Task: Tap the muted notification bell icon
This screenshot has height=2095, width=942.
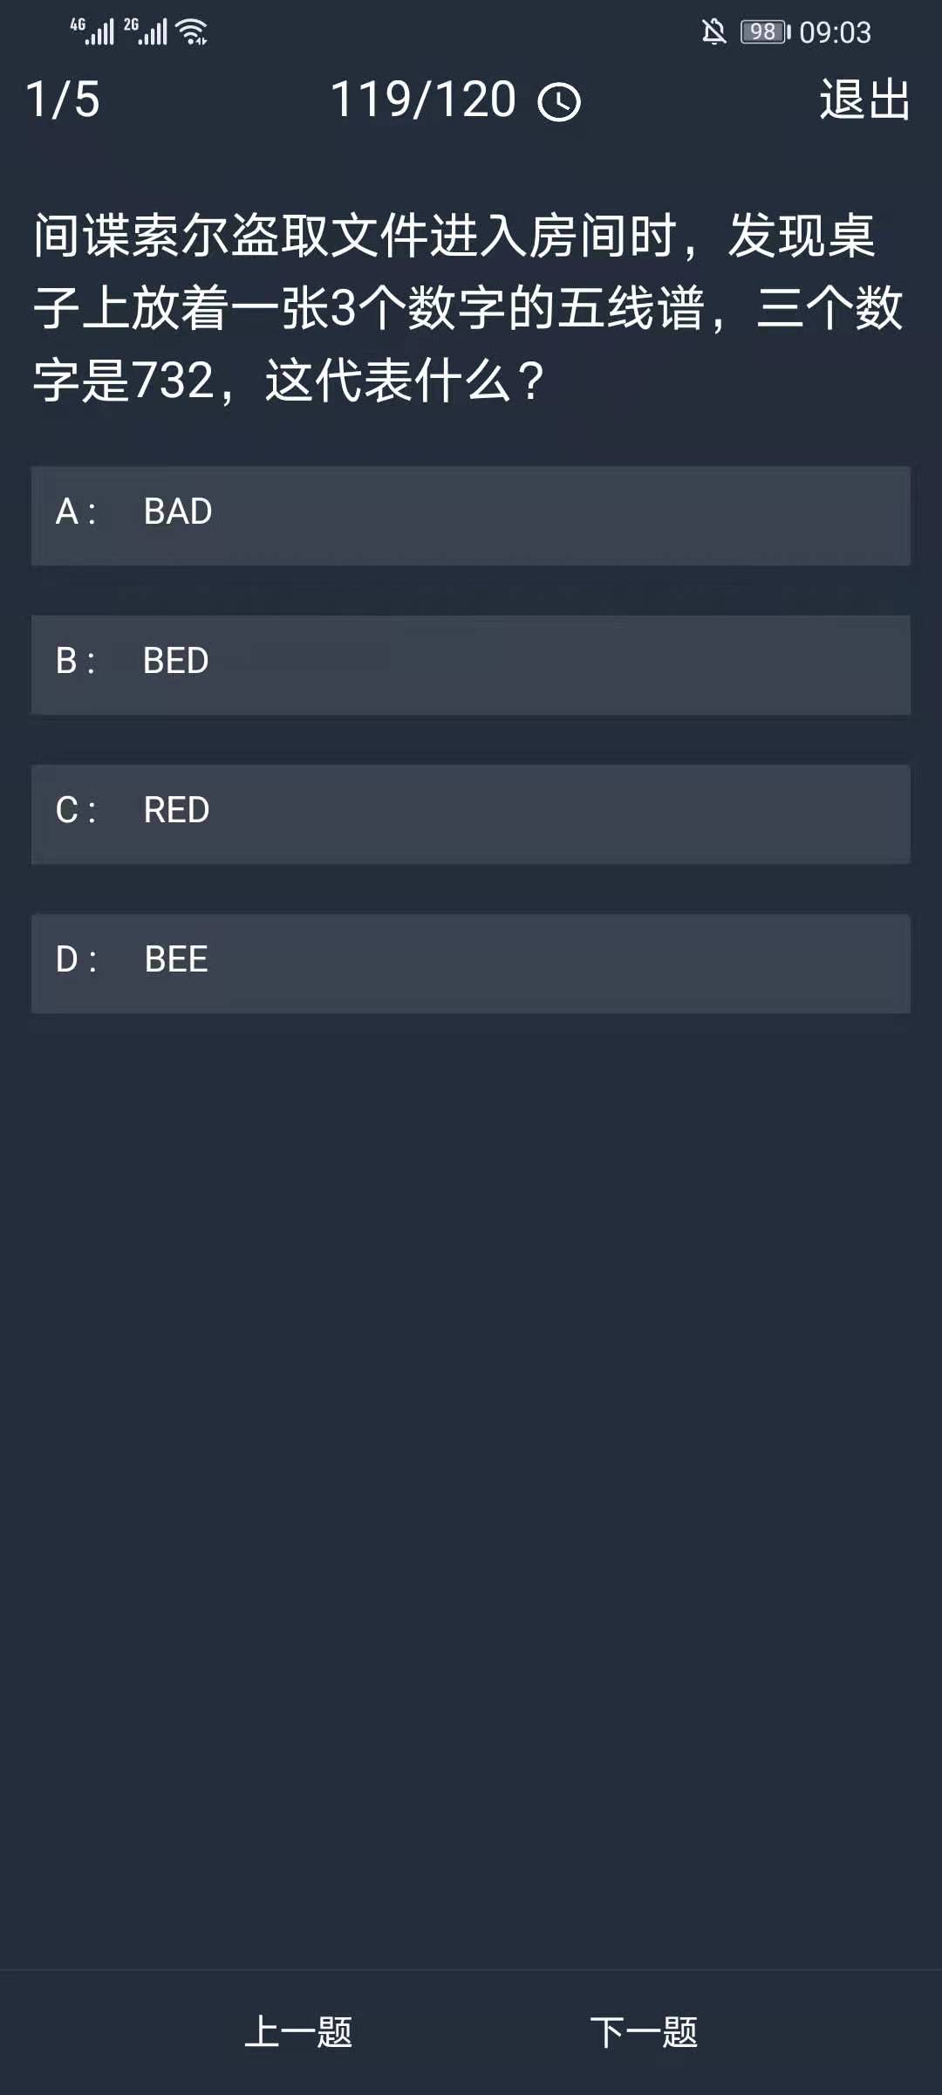Action: pos(713,32)
